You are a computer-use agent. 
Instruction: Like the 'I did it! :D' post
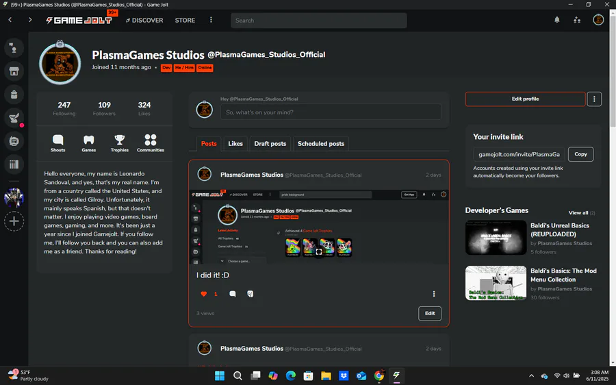click(203, 294)
